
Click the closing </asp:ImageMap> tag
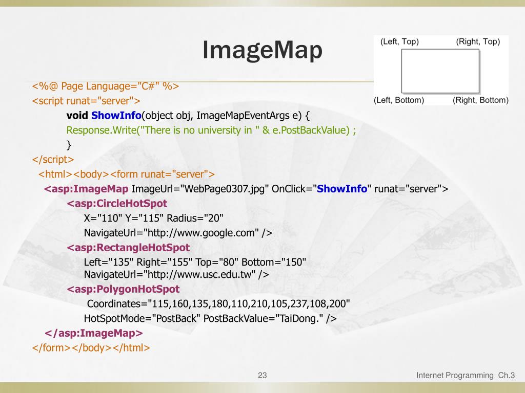[x=94, y=333]
